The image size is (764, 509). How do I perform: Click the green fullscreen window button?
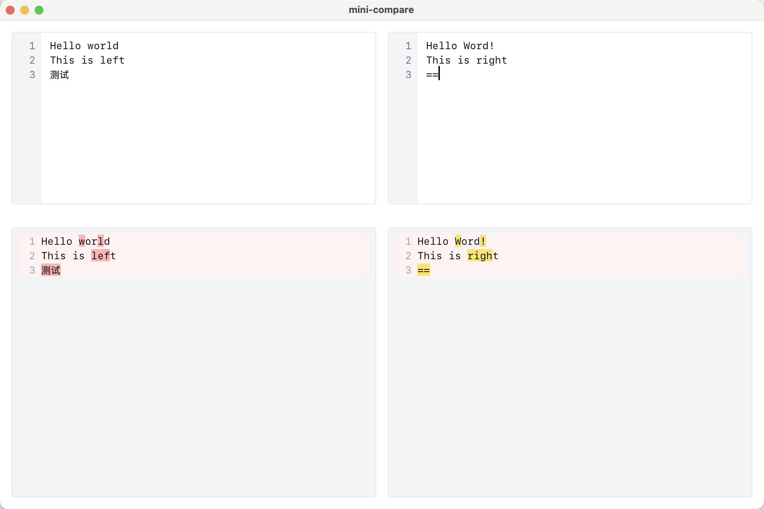[39, 10]
